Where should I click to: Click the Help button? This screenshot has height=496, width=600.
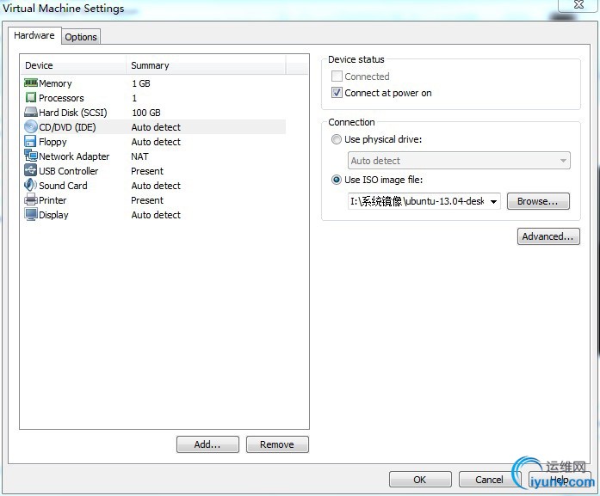coord(559,479)
